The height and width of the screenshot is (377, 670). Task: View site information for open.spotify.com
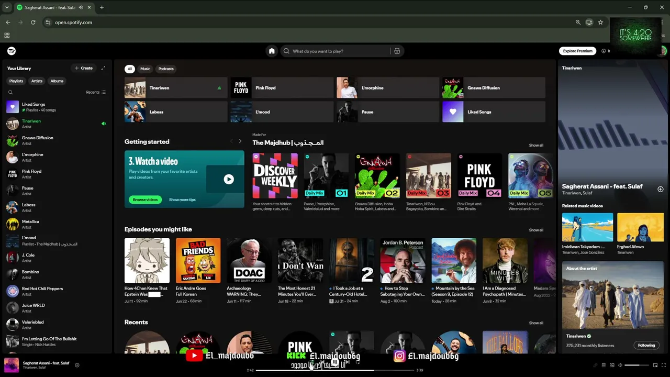click(x=48, y=23)
